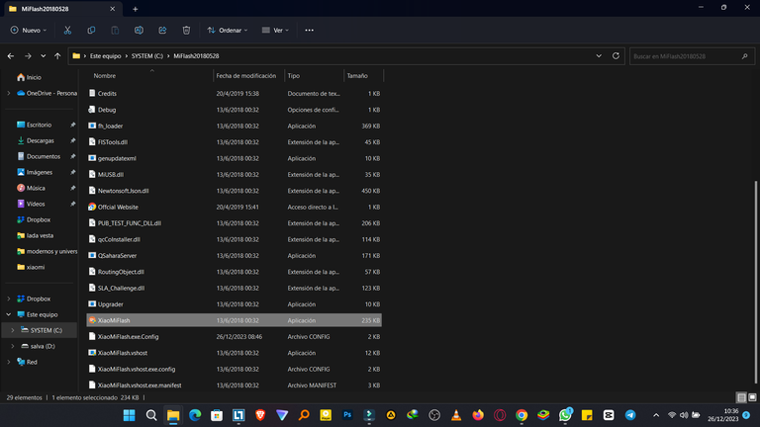Click the Copy icon in toolbar

point(91,30)
